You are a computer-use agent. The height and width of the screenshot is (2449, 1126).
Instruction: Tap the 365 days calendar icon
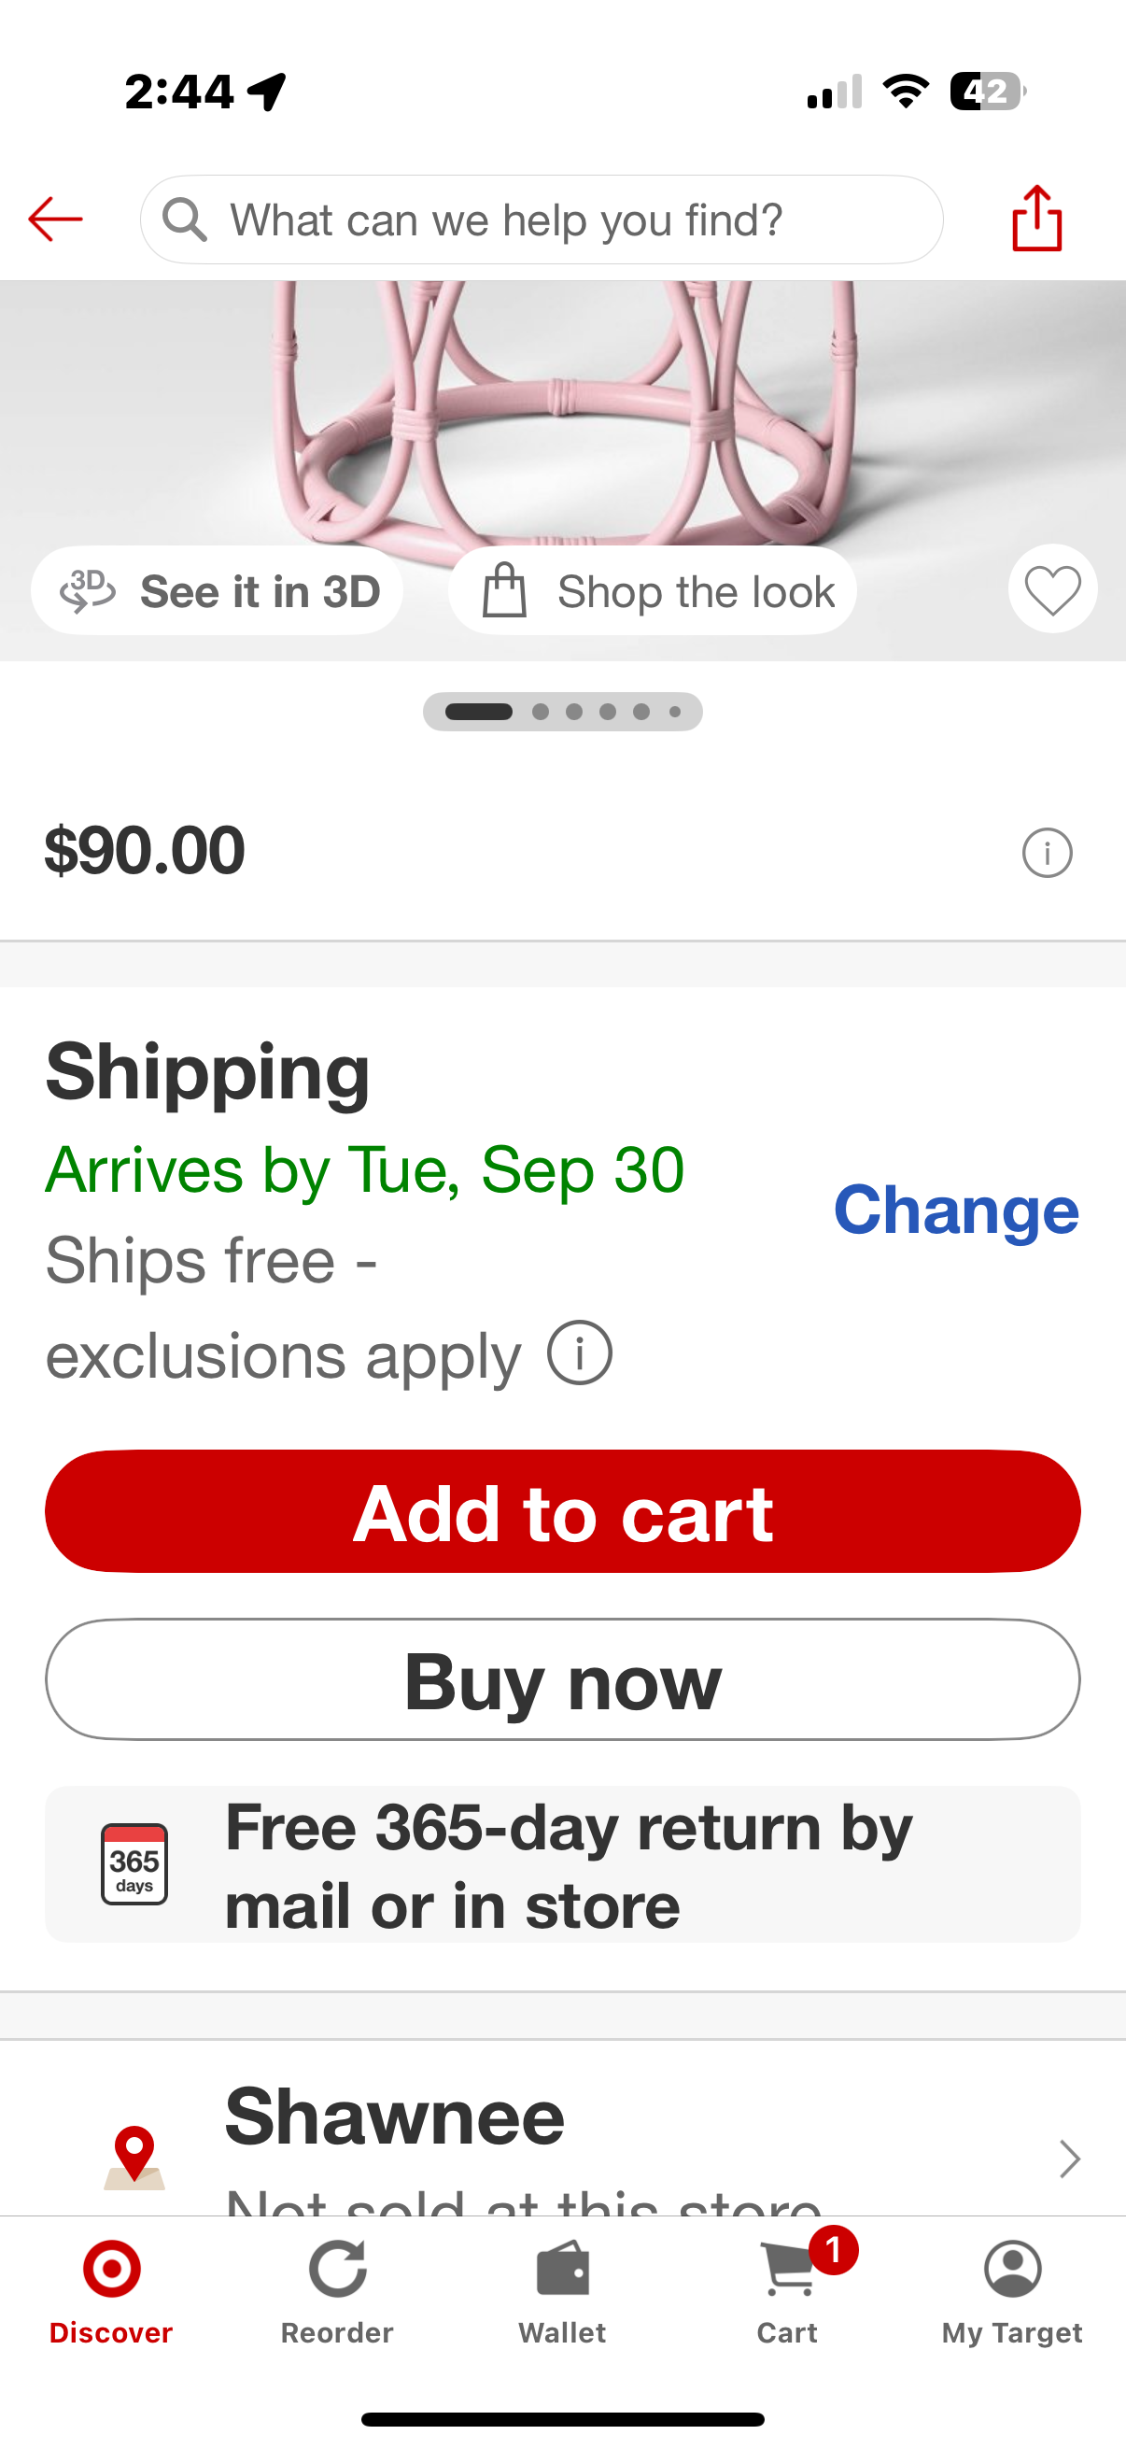[134, 1863]
